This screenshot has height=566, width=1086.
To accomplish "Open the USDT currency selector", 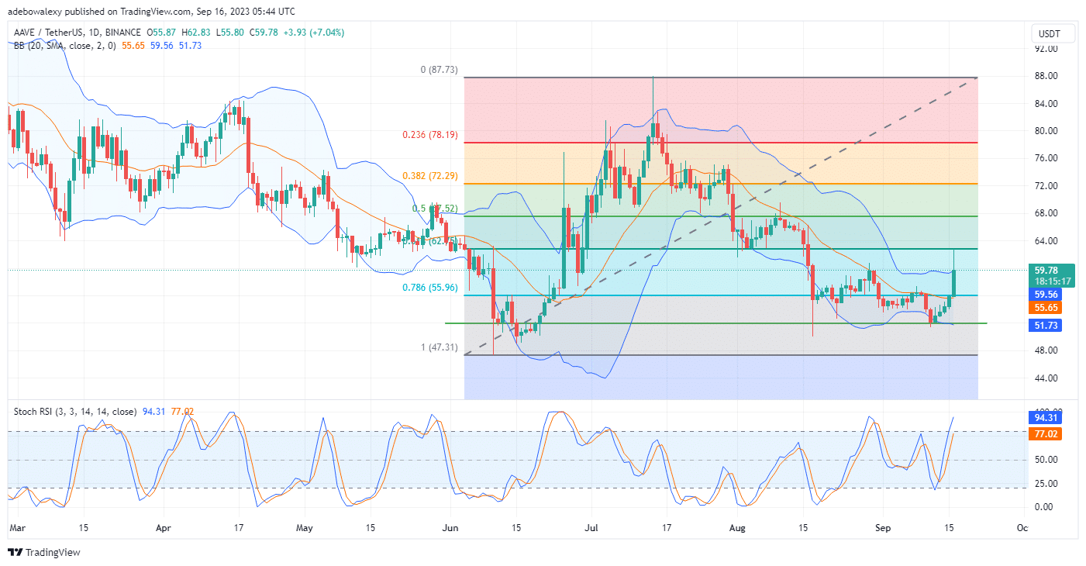I will pyautogui.click(x=1054, y=33).
